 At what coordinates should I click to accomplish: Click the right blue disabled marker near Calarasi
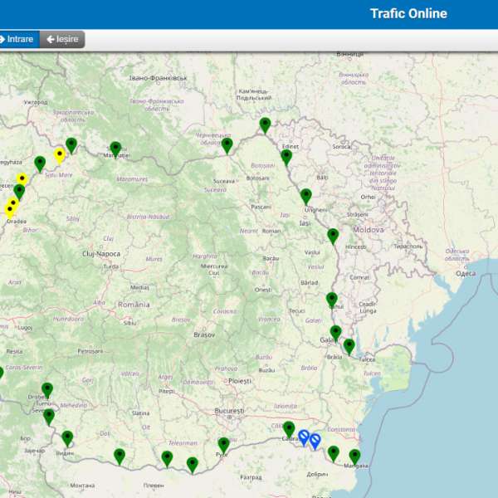click(315, 442)
